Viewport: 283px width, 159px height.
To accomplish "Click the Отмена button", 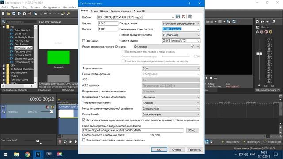I will pyautogui.click(x=176, y=150).
